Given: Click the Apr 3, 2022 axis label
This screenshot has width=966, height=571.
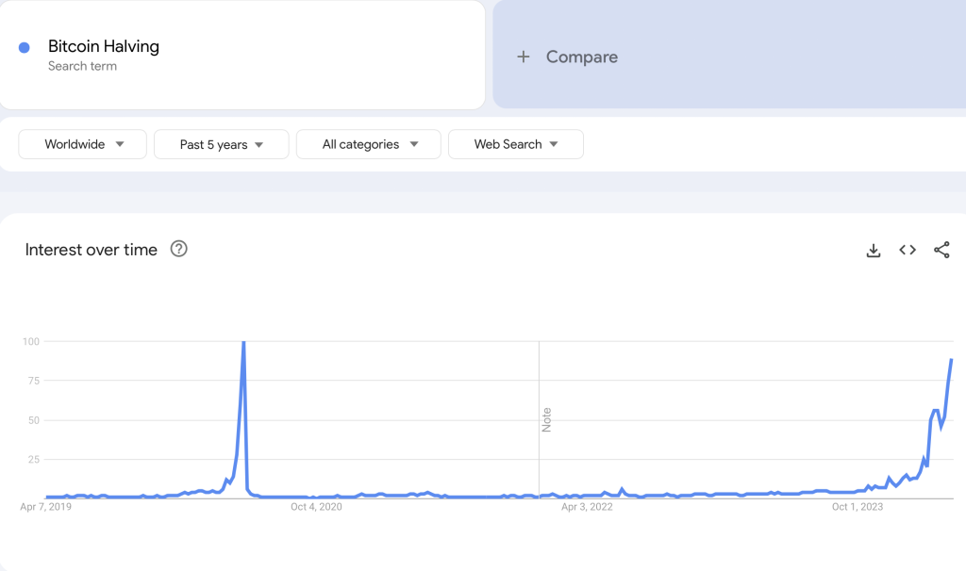Looking at the screenshot, I should tap(587, 507).
